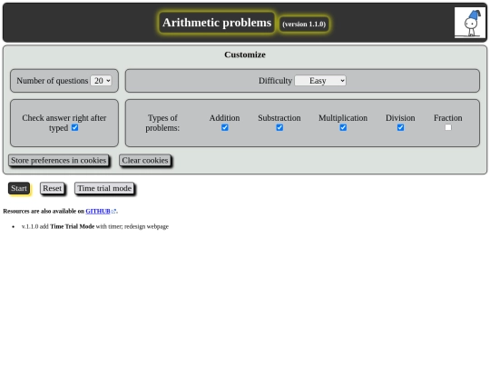Click the Types of problems label
This screenshot has width=490, height=368.
162,123
